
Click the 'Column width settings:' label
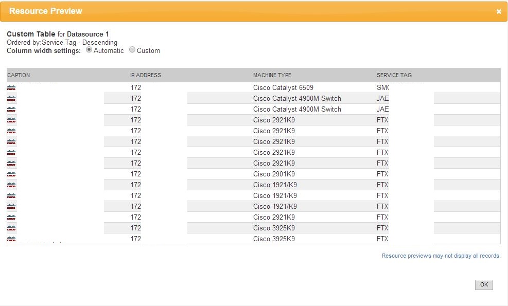point(44,50)
